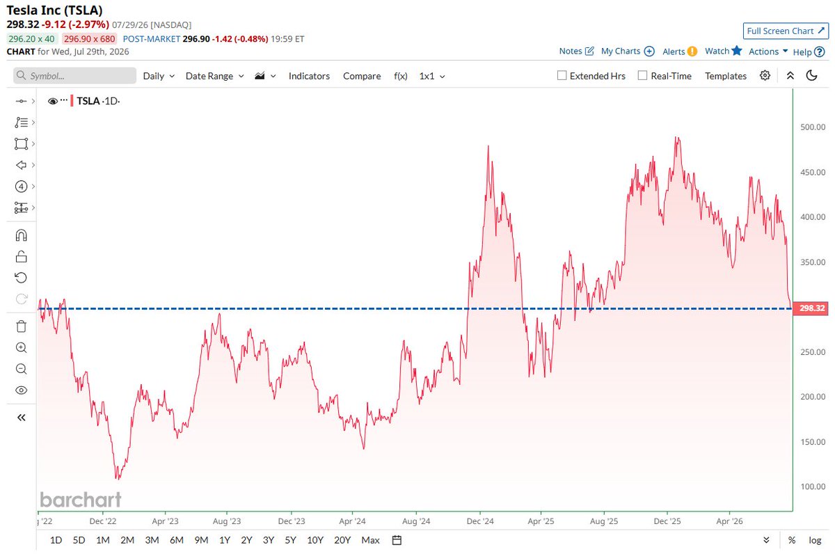Select the 9M range
This screenshot has height=554, width=835.
(x=202, y=540)
